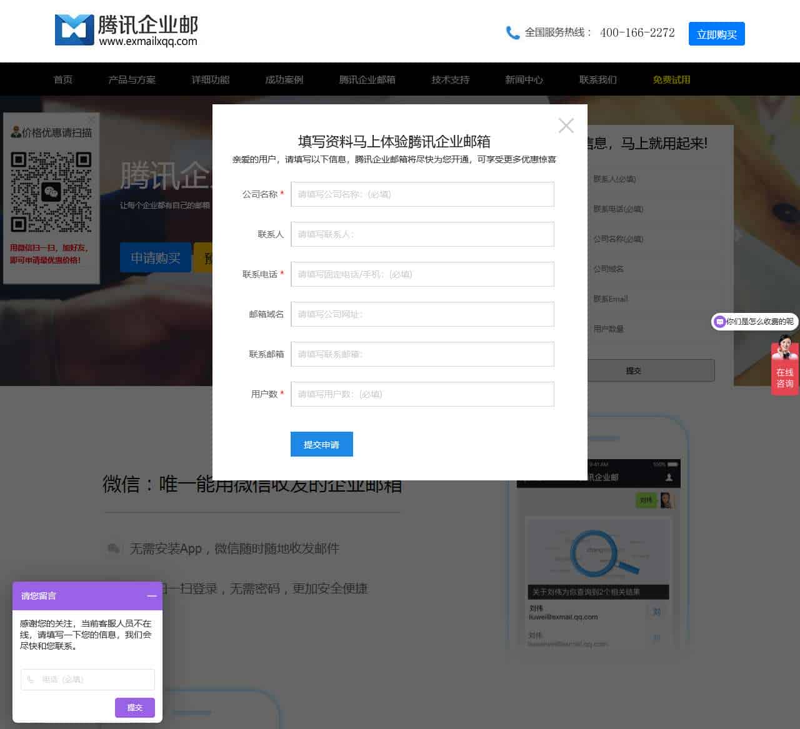Viewport: 800px width, 729px height.
Task: Click the blue phone handset hotline icon
Action: (x=512, y=32)
